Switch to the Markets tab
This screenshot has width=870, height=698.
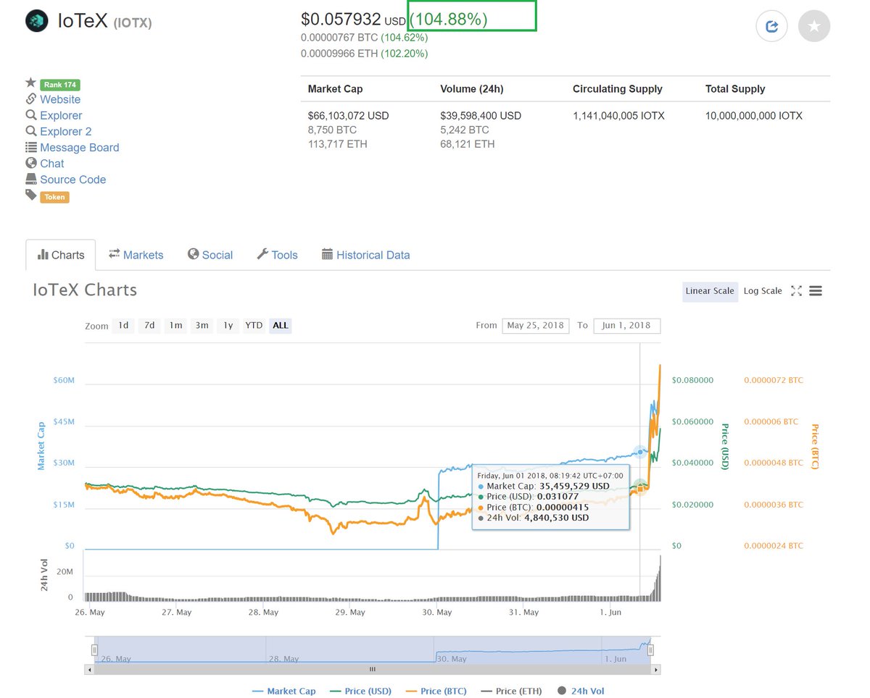coord(136,255)
